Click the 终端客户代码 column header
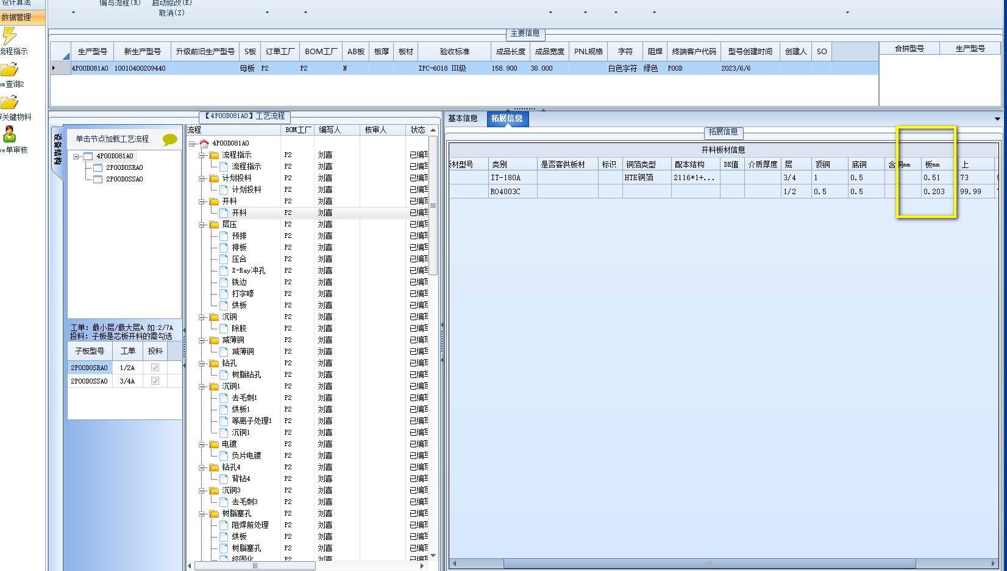1007x571 pixels. pos(694,52)
